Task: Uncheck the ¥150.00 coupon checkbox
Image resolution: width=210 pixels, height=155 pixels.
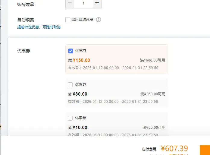Action: (71, 51)
